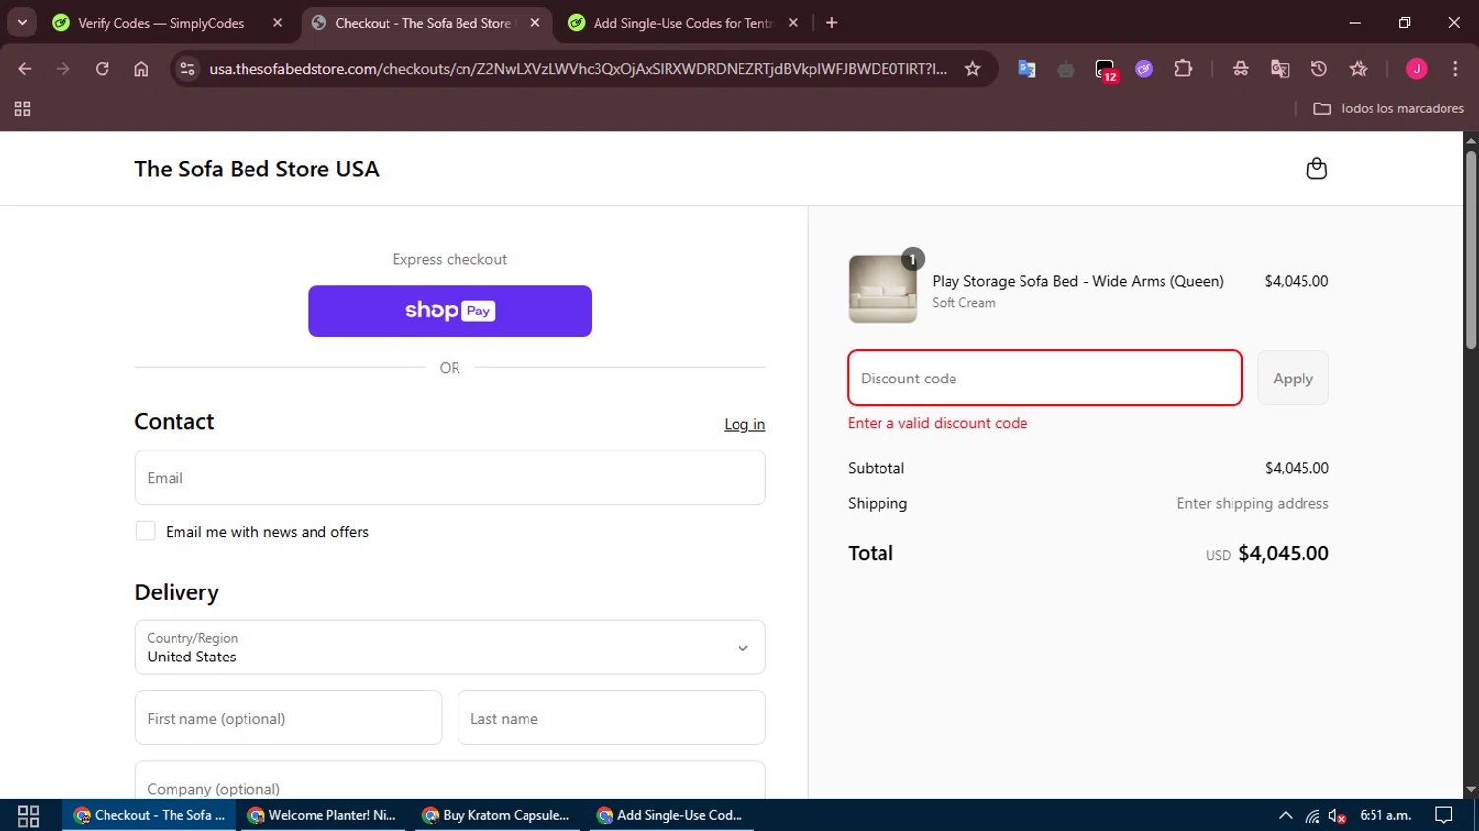Open a new browser tab
This screenshot has width=1479, height=831.
[x=831, y=22]
